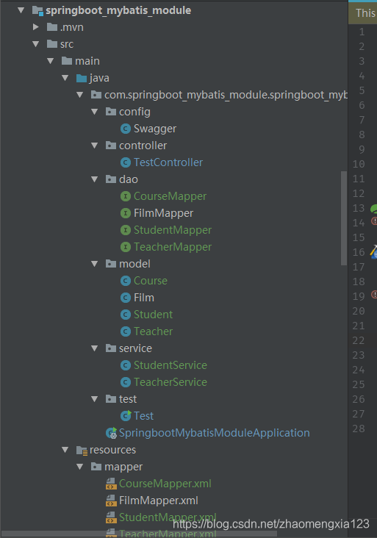
Task: Collapse the config package arrow
Action: (95, 112)
